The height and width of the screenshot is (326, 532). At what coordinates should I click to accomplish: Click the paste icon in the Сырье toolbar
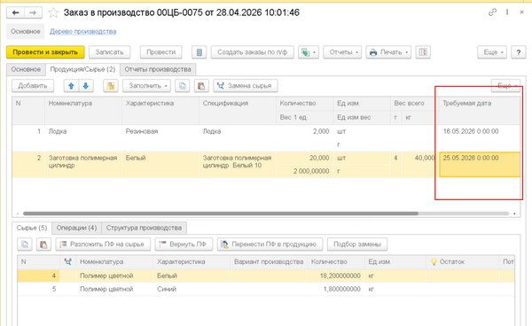tap(43, 244)
